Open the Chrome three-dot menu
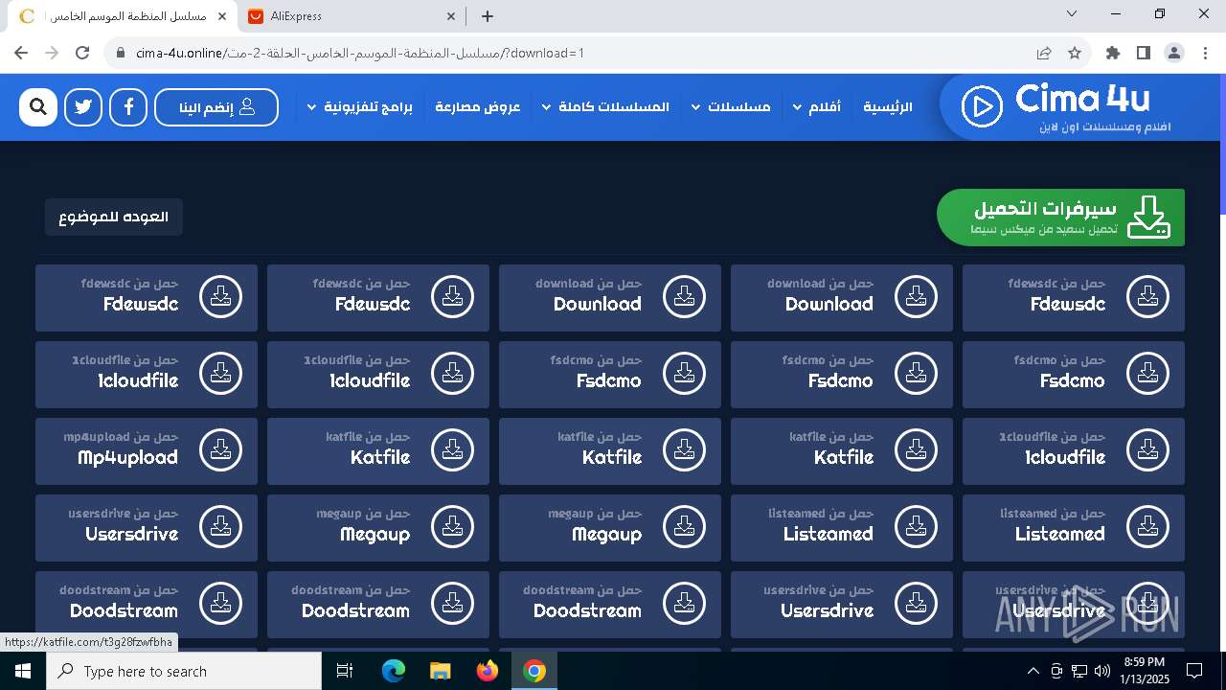Image resolution: width=1226 pixels, height=690 pixels. [x=1205, y=53]
